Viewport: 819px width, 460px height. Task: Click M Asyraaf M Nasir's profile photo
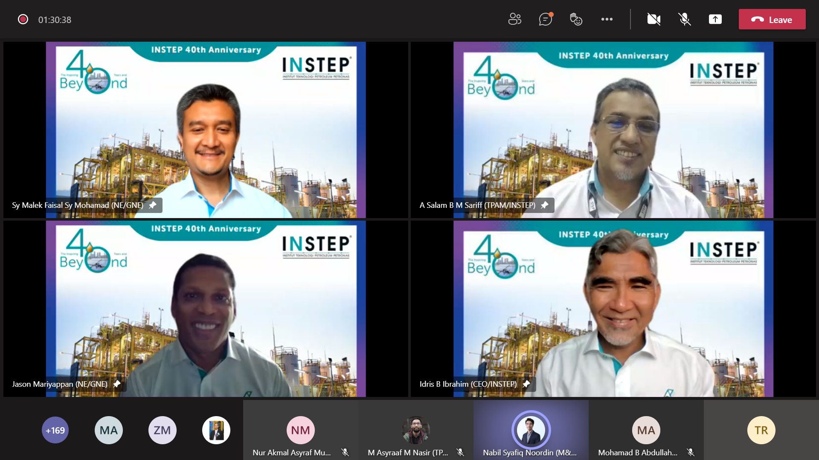coord(415,430)
